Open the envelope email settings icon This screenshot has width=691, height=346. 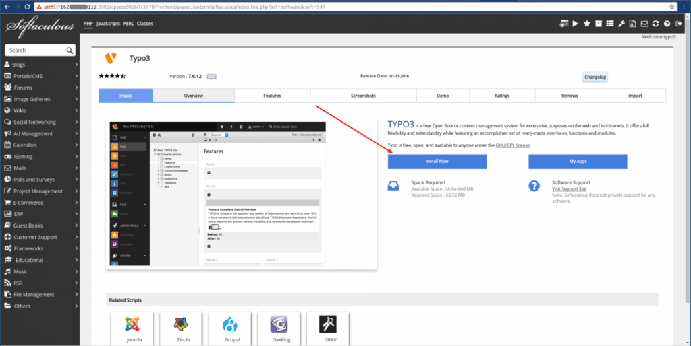click(644, 24)
